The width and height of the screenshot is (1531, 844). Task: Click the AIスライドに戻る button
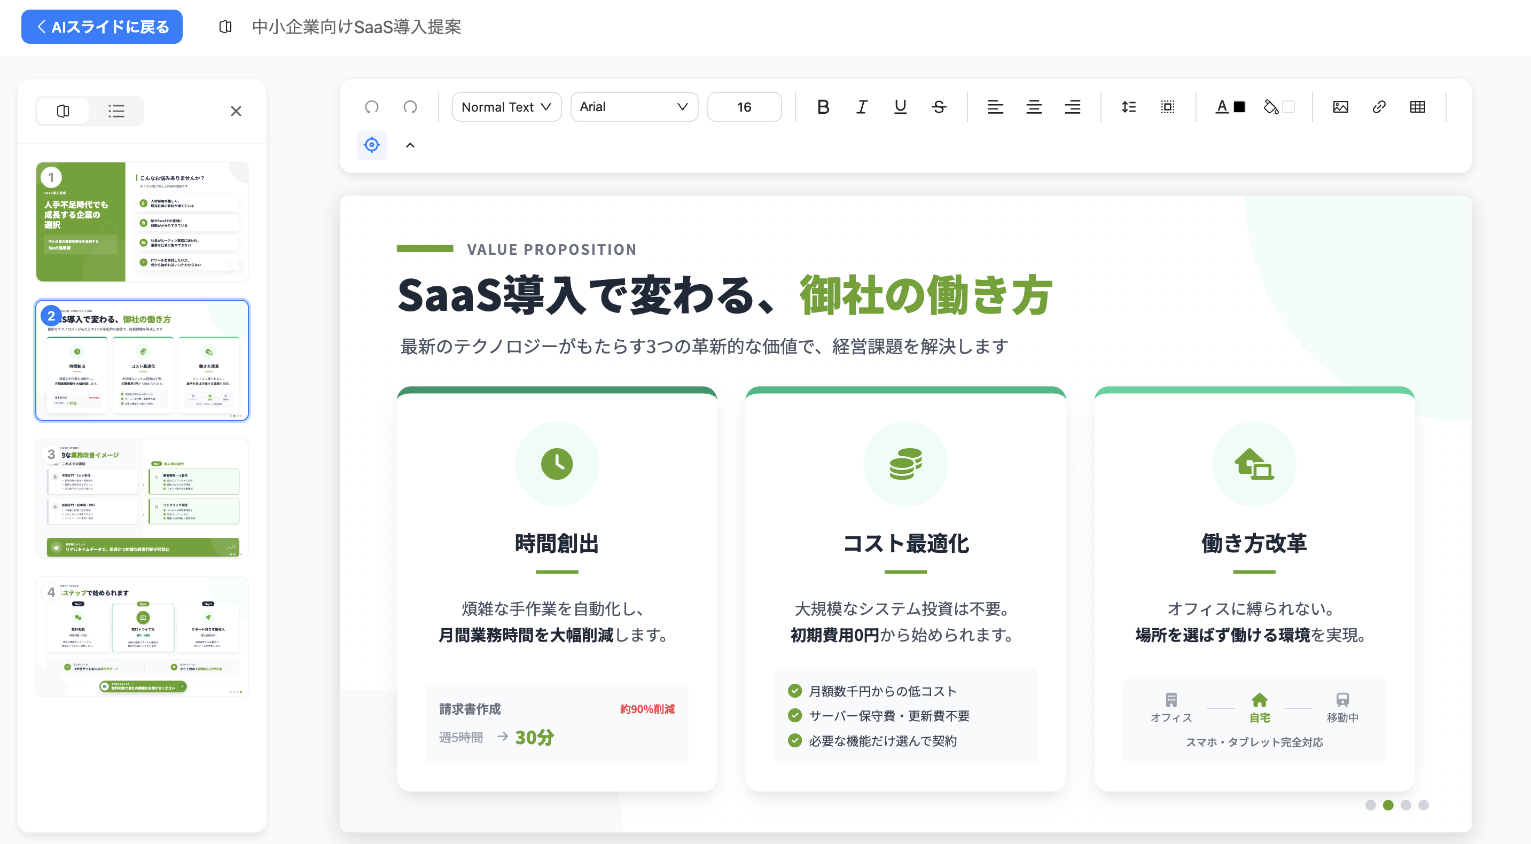click(x=101, y=27)
